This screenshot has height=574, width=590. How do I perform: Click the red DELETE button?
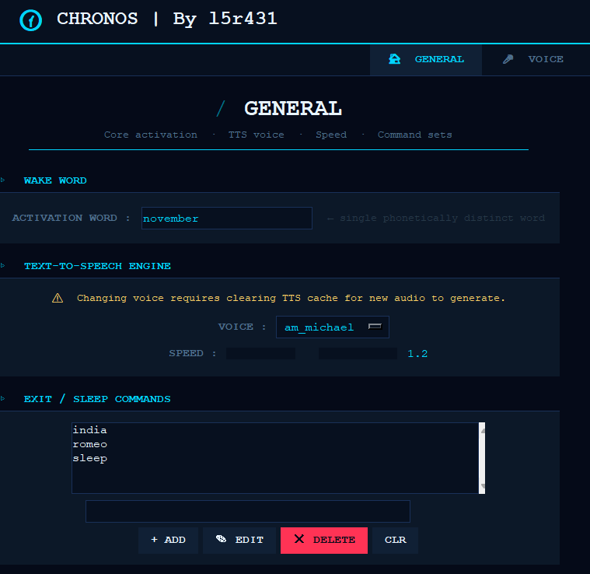click(324, 540)
